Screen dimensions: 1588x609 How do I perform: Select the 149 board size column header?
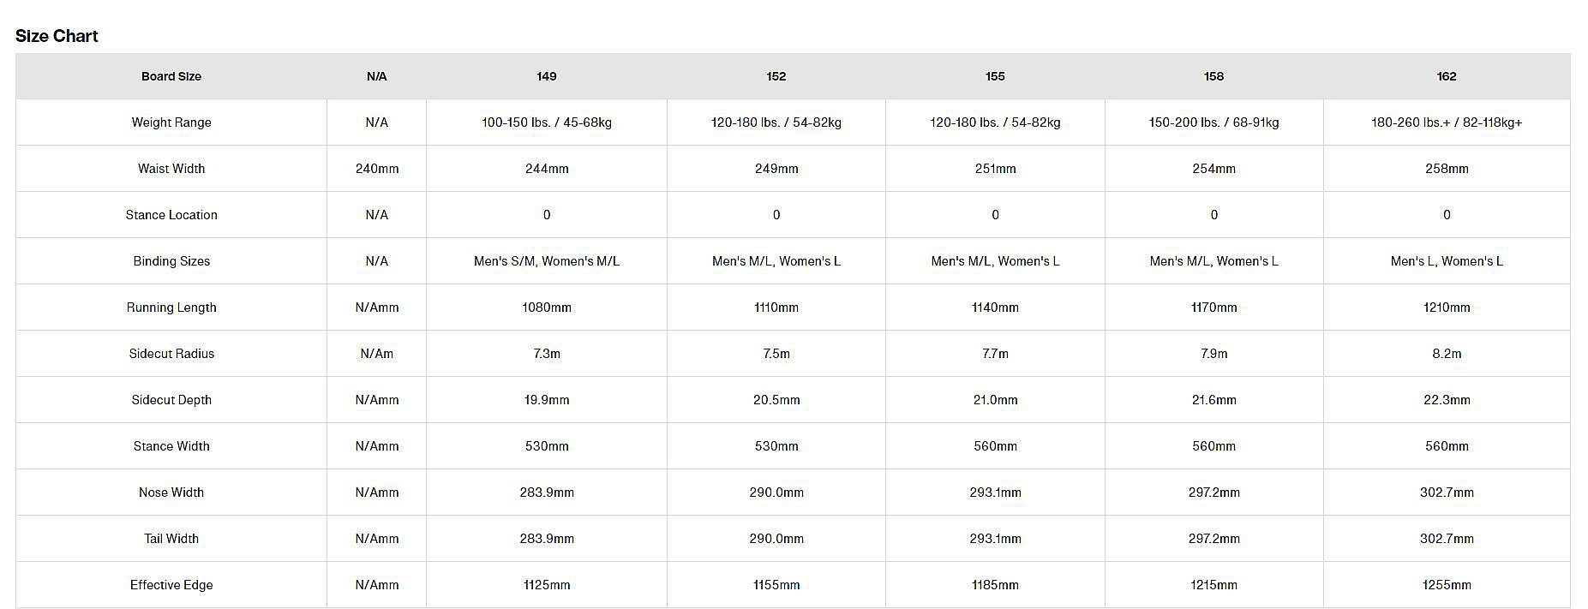(547, 76)
